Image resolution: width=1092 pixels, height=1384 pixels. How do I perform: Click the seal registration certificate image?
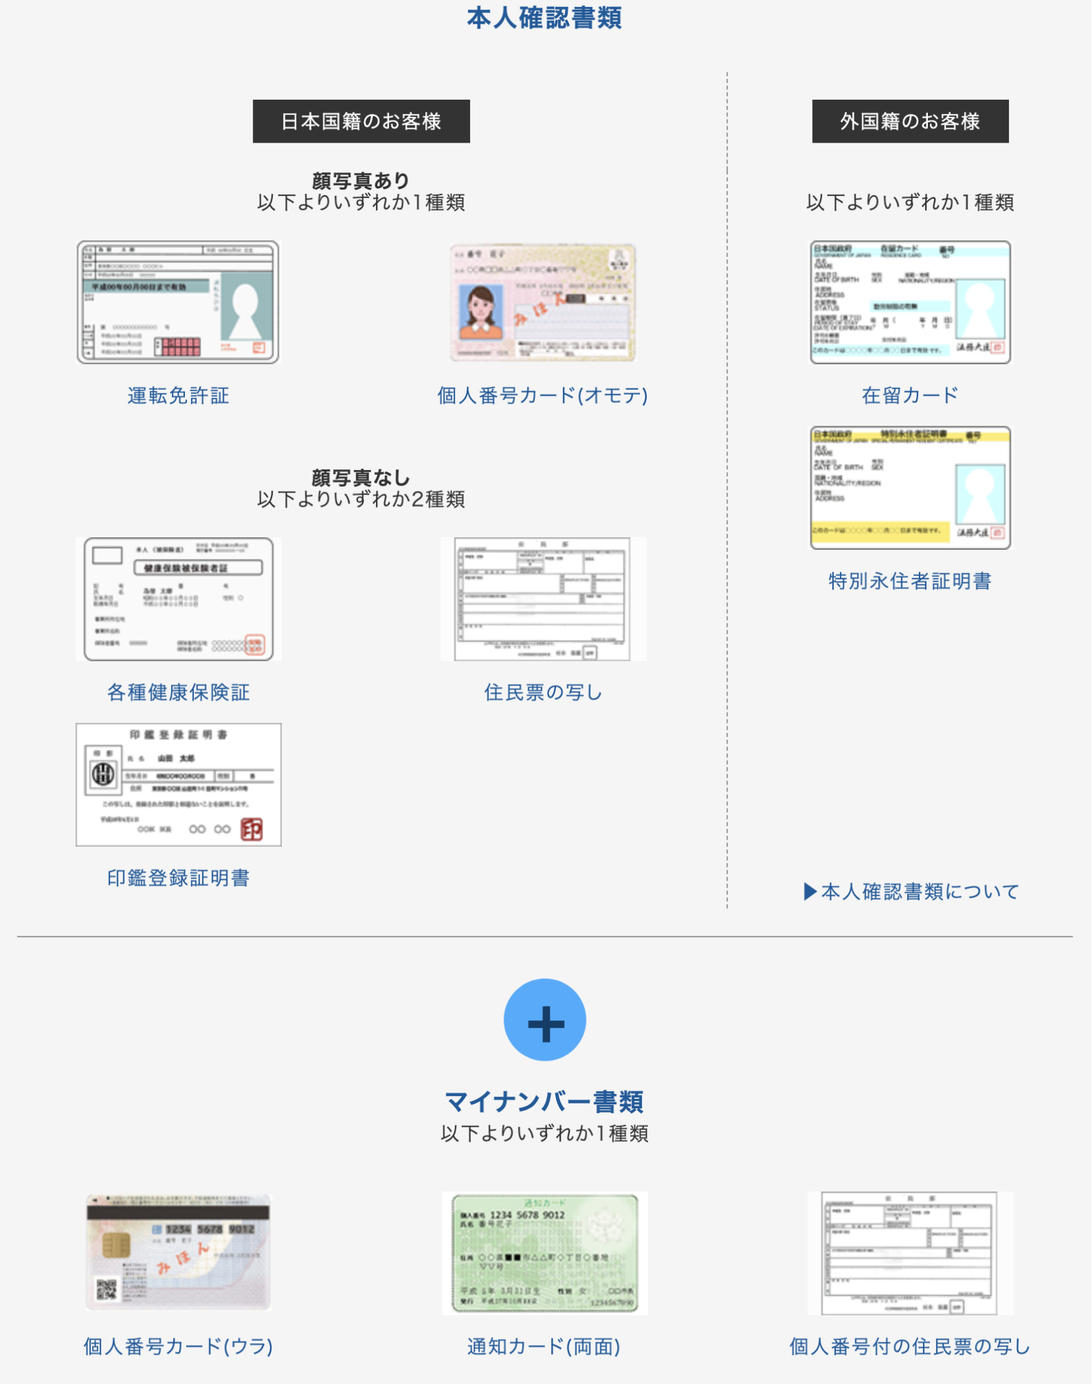[178, 784]
